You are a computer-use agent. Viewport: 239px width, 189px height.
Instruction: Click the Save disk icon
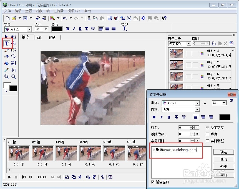click(x=25, y=18)
